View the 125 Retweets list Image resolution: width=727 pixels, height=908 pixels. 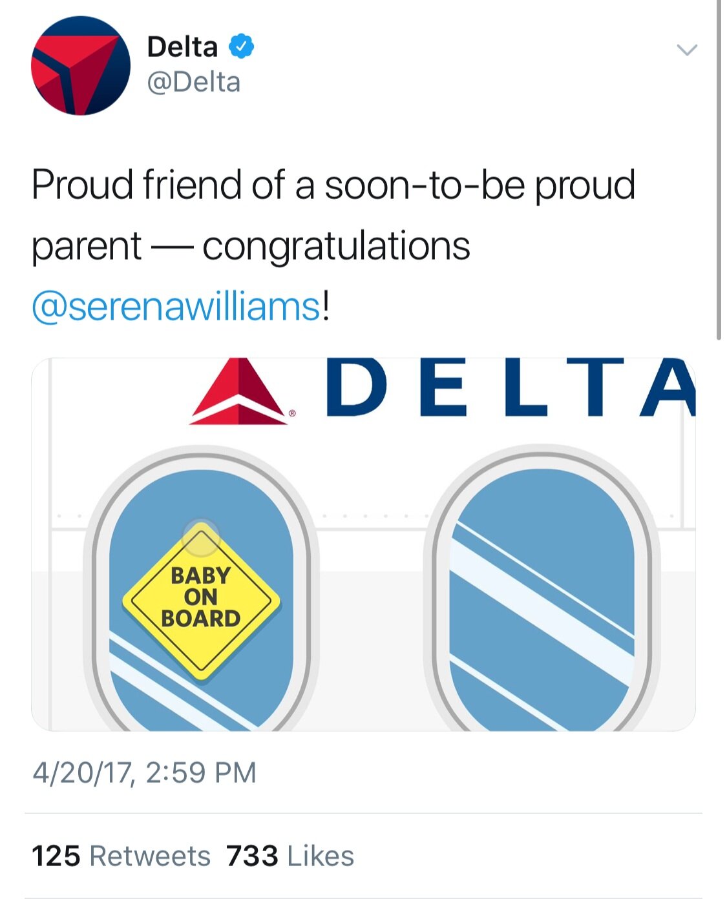tap(121, 856)
